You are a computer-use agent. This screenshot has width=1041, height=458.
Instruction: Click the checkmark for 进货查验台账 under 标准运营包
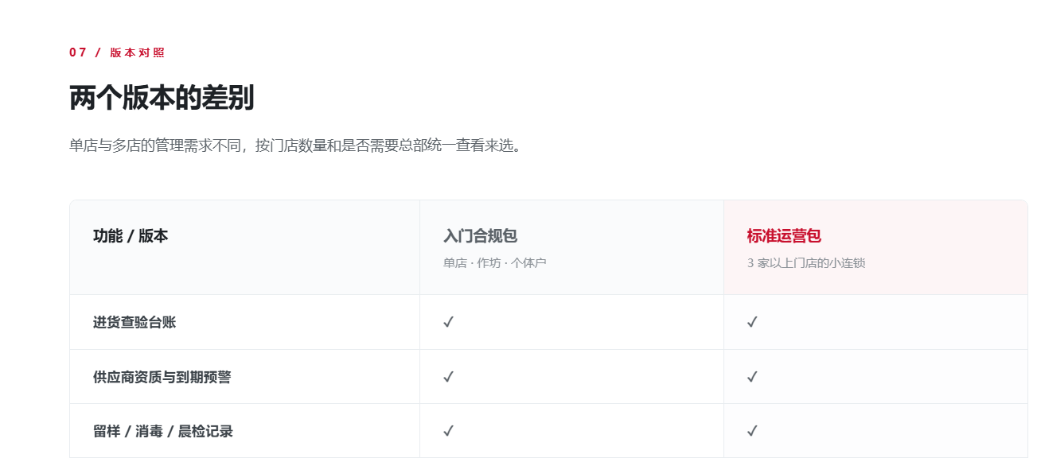click(x=752, y=322)
